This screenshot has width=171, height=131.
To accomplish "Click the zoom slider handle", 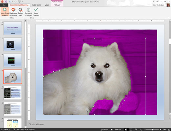I will (153, 130).
